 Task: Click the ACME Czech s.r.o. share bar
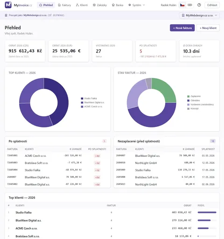pos(207,228)
